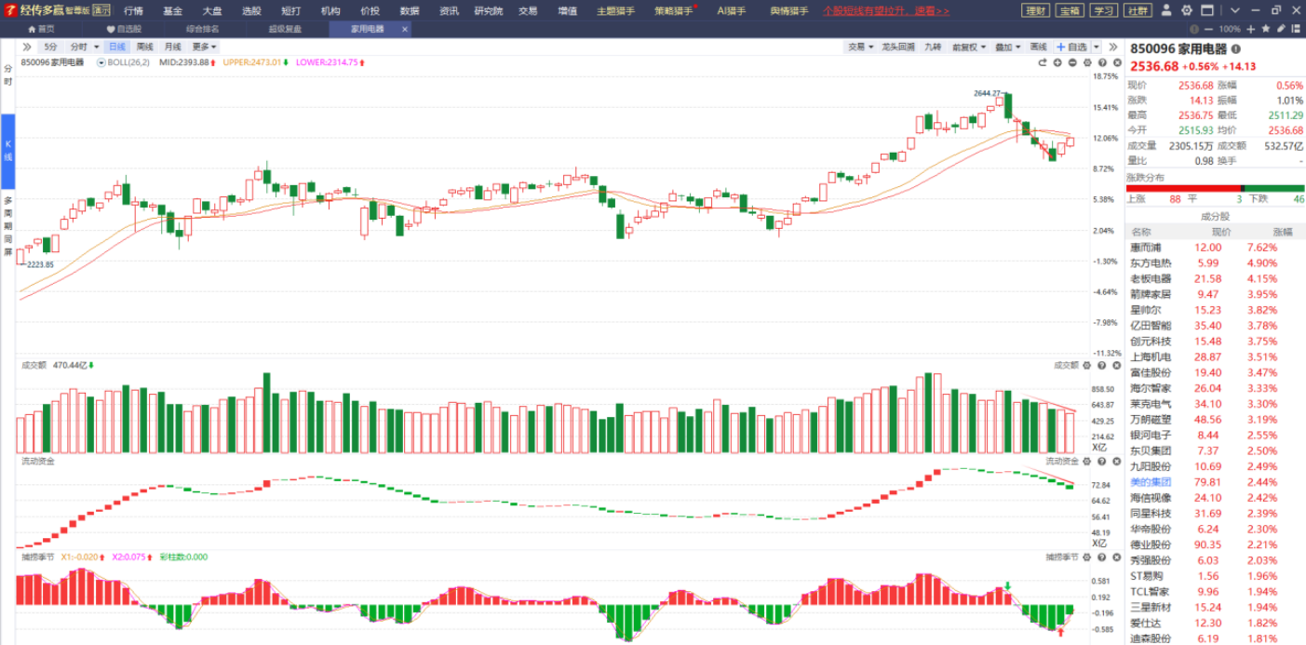Screen dimensions: 1306x645
Task: Expand the 更多 periods dropdown
Action: [x=204, y=47]
